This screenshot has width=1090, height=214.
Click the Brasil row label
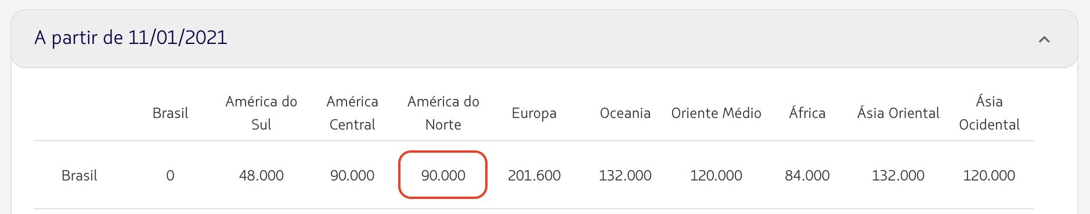pyautogui.click(x=80, y=175)
